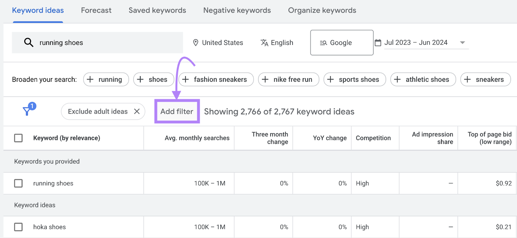The height and width of the screenshot is (238, 517).
Task: Click High competition in running shoes row
Action: click(362, 183)
